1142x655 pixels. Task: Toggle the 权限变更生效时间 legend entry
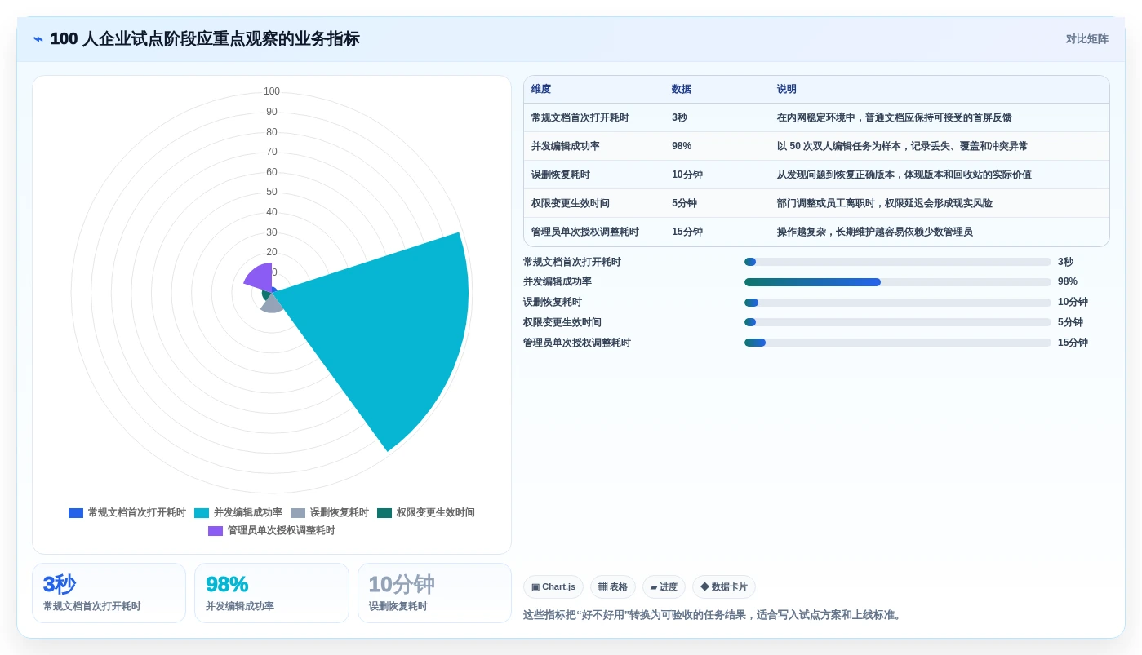pos(425,513)
